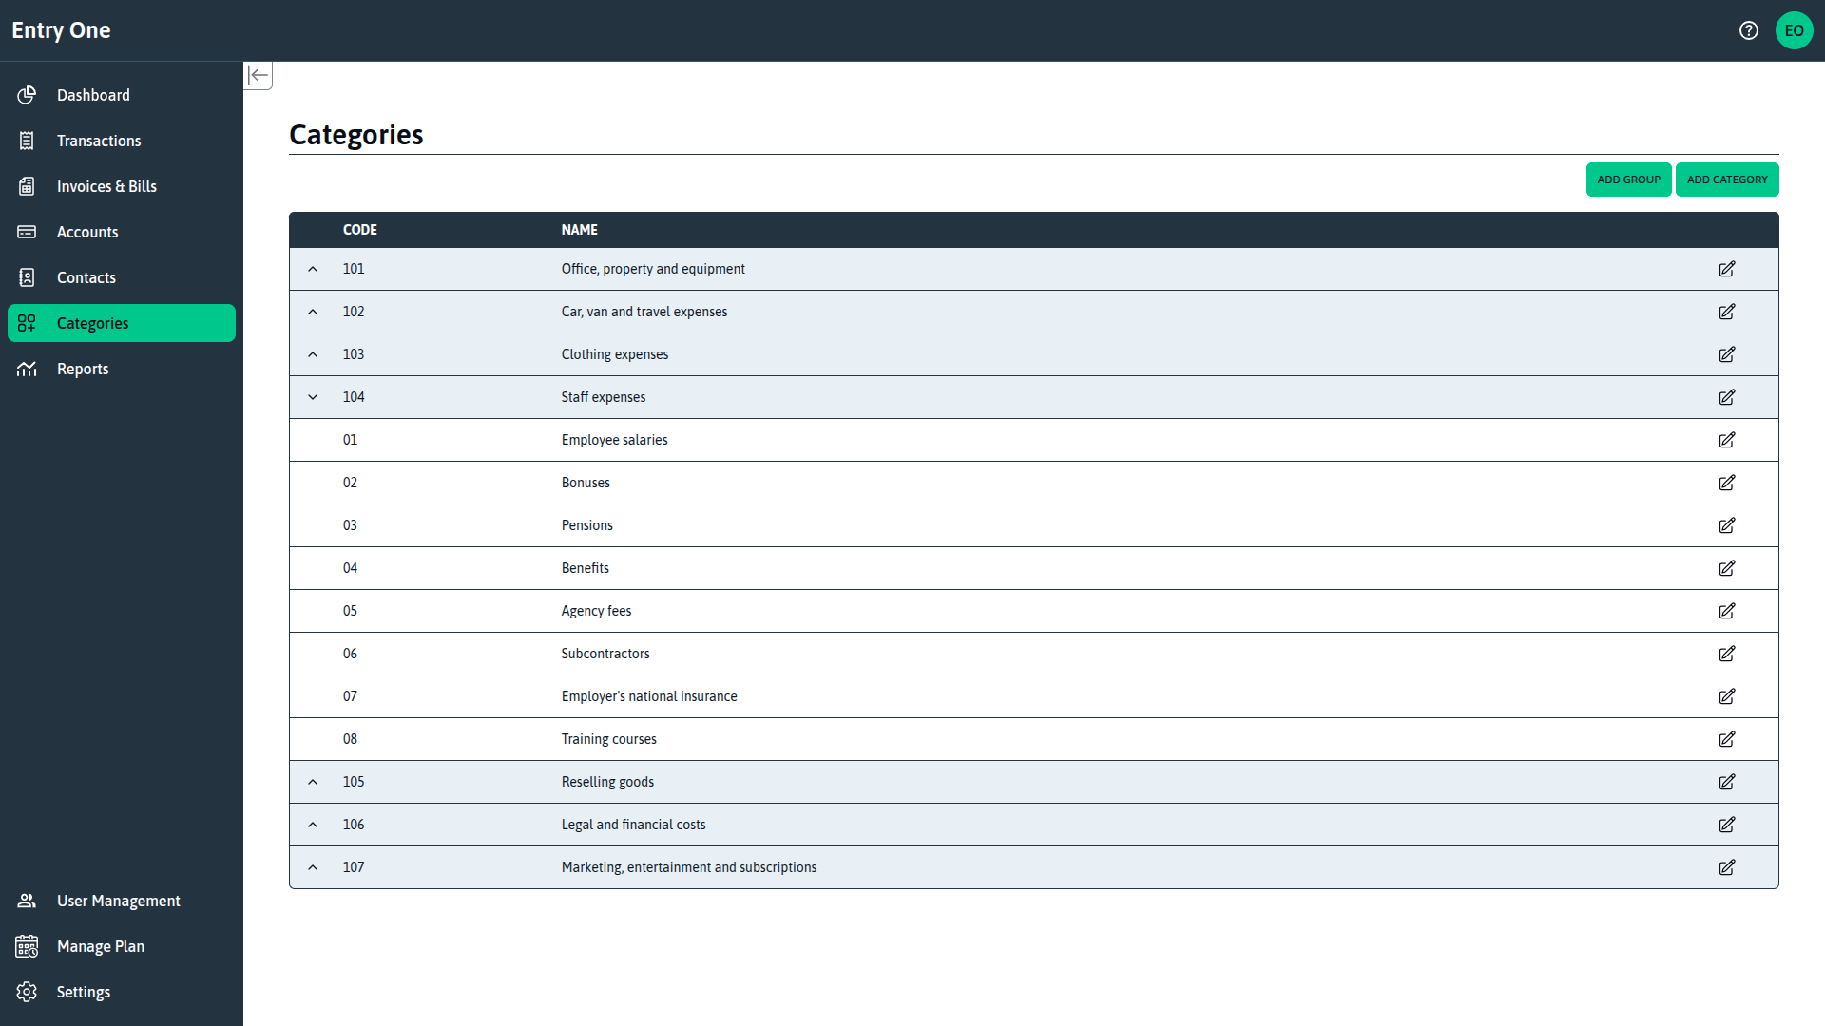This screenshot has height=1026, width=1825.
Task: Collapse the left navigation sidebar
Action: pos(258,75)
